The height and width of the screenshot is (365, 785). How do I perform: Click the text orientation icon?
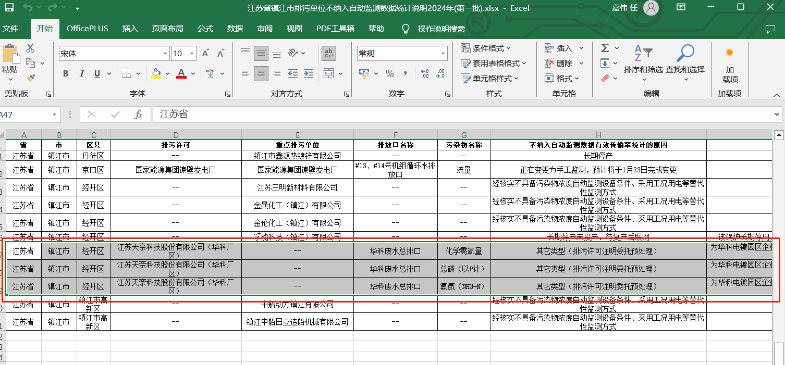click(292, 53)
